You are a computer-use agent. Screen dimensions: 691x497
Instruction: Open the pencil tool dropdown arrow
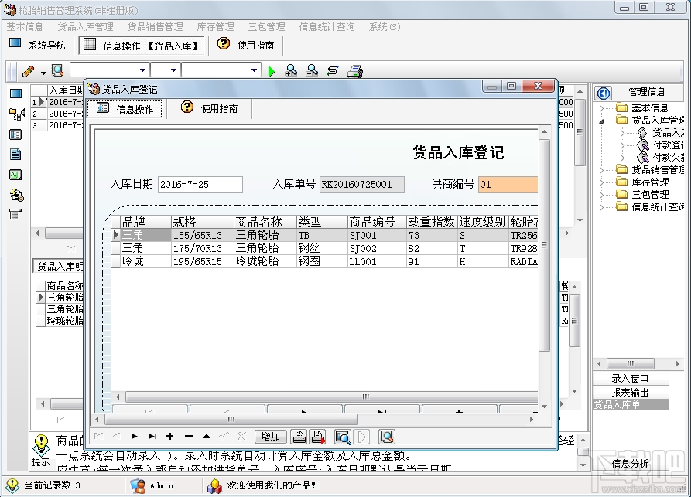pyautogui.click(x=43, y=73)
